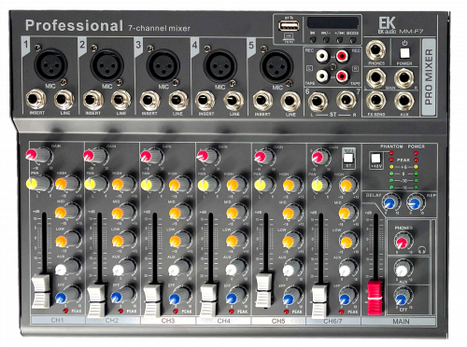This screenshot has height=347, width=467.
Task: Click the blue EFF knob on CH4
Action: click(x=236, y=297)
